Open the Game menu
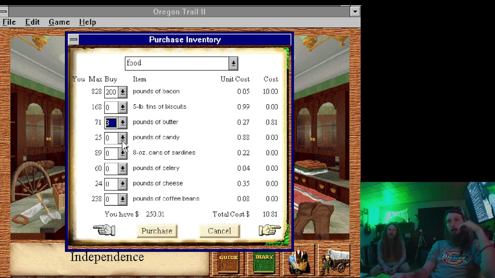495x278 pixels. [x=59, y=22]
